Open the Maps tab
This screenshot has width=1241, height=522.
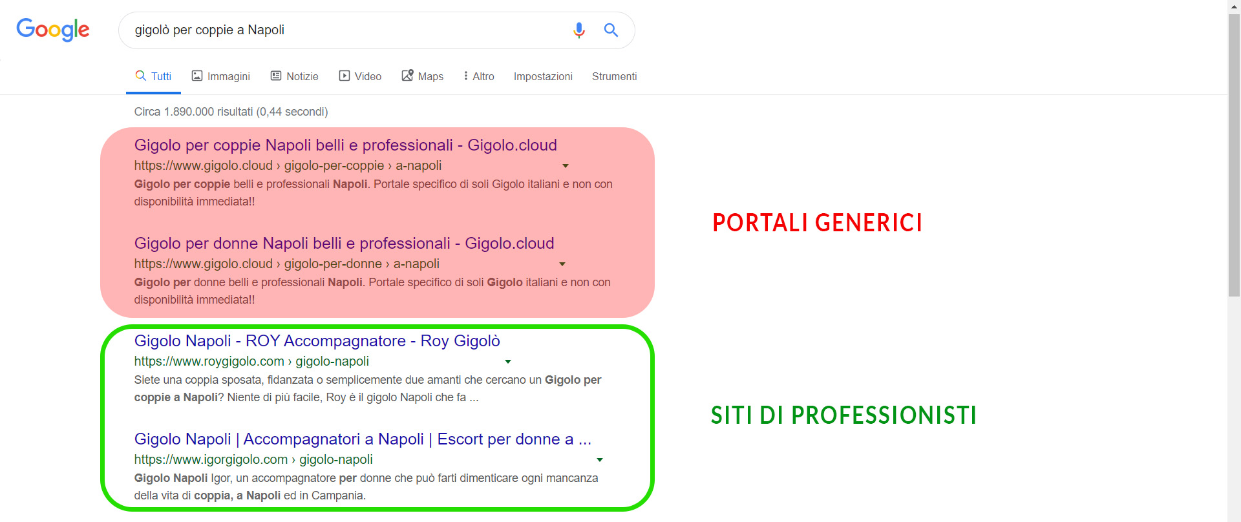pyautogui.click(x=423, y=76)
